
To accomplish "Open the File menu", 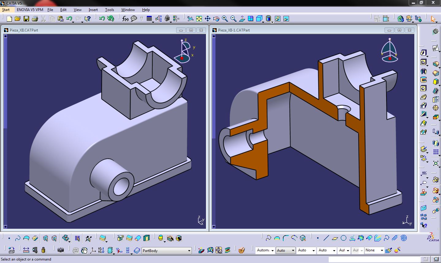I will (x=50, y=10).
